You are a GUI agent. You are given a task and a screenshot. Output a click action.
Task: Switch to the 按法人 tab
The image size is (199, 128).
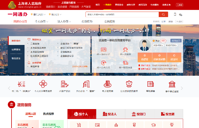[111, 114]
